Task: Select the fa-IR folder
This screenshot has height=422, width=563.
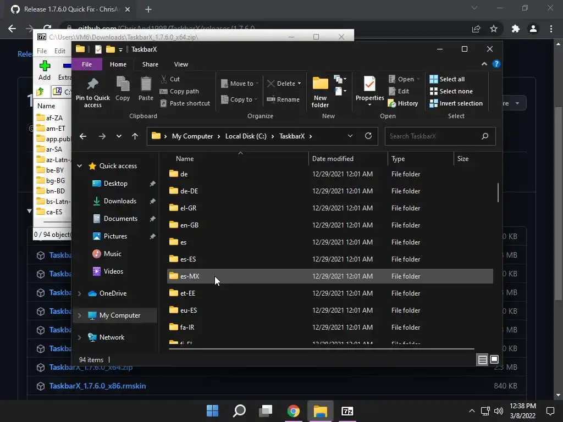Action: coord(330,327)
